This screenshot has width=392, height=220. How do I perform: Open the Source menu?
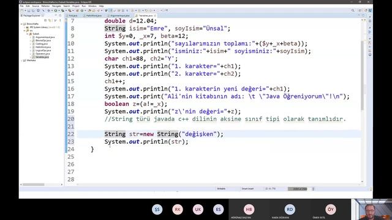click(x=36, y=6)
